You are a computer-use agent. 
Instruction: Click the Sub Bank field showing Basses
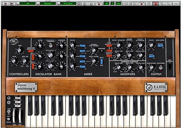48,4
